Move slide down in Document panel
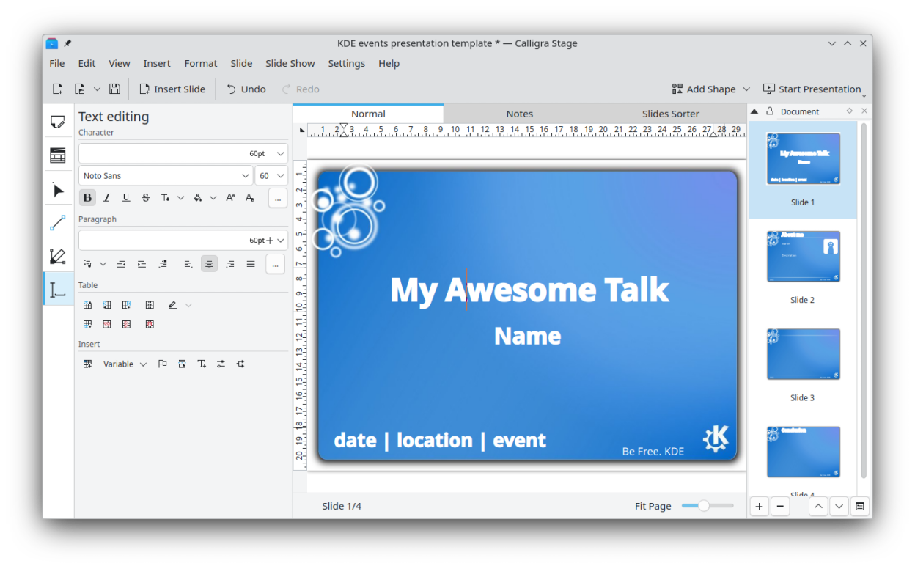 click(839, 506)
